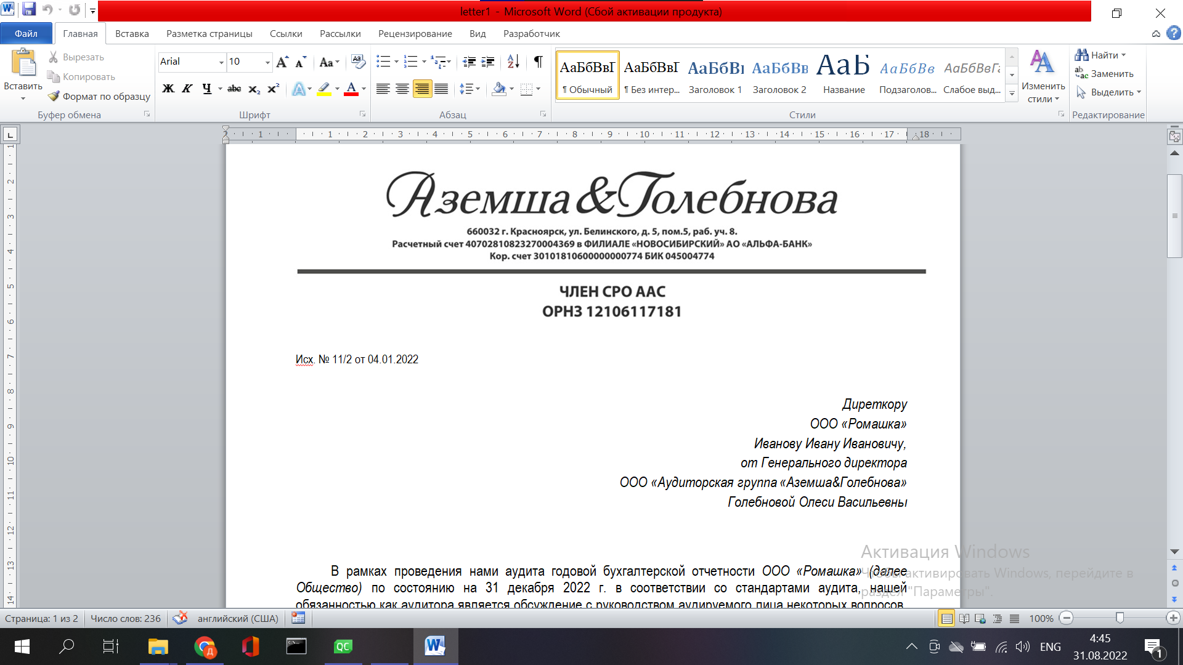Undo the last action in quick access toolbar

click(x=47, y=10)
